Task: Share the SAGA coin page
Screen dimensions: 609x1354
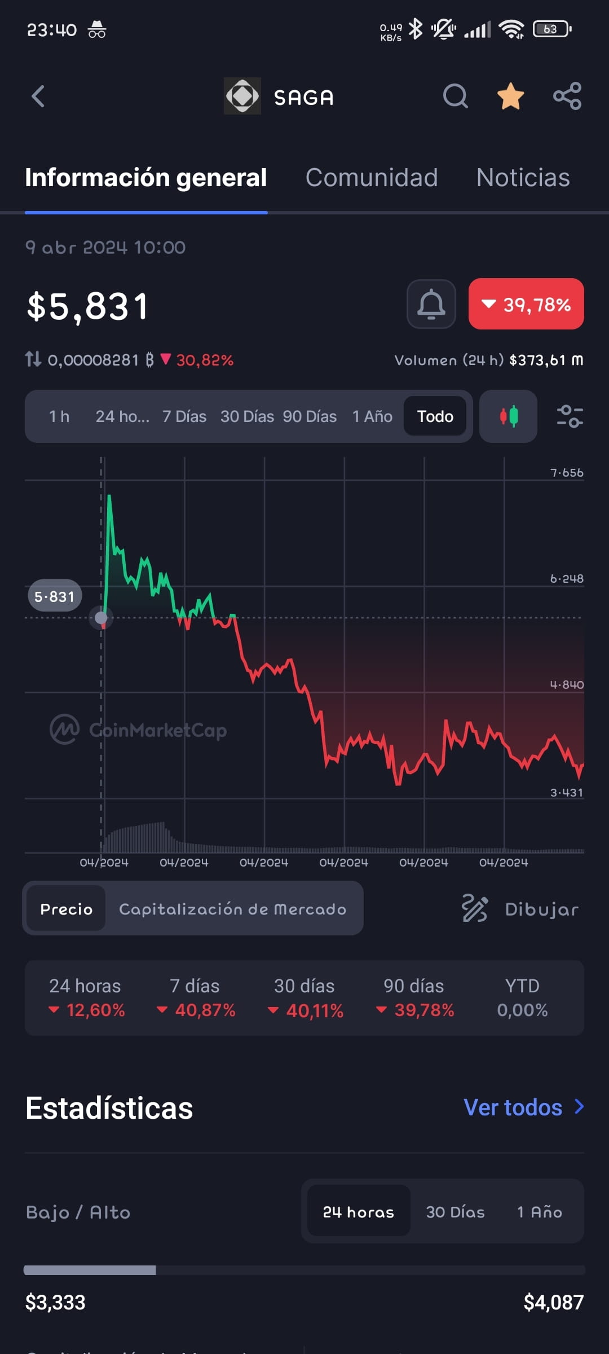Action: point(567,96)
